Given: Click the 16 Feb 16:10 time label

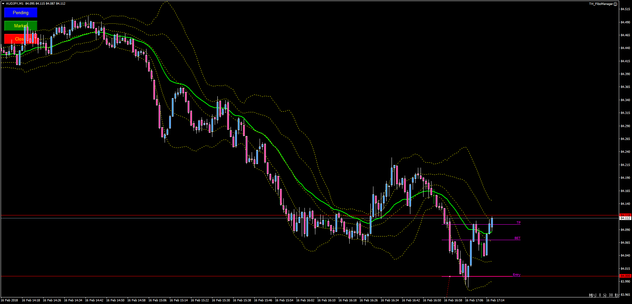Looking at the screenshot, I should coord(327,300).
